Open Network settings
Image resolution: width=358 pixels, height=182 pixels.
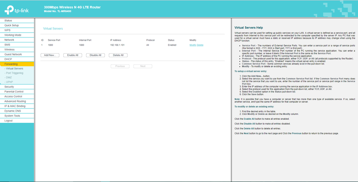click(17, 40)
